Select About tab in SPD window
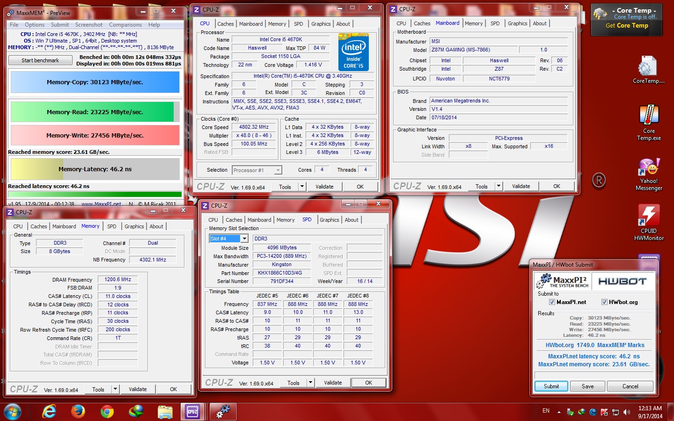674x421 pixels. click(352, 220)
